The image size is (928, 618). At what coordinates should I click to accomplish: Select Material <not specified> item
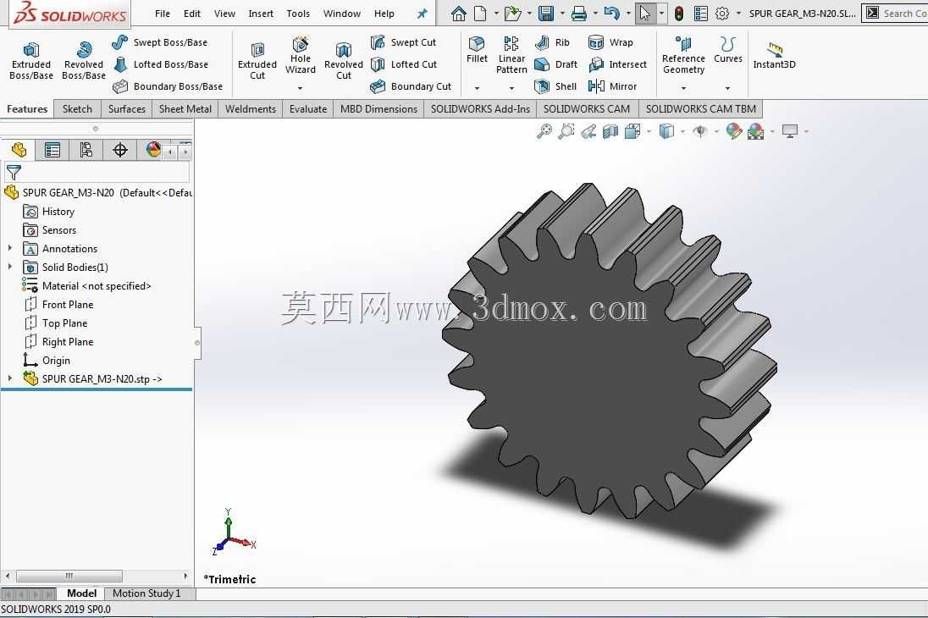[86, 286]
